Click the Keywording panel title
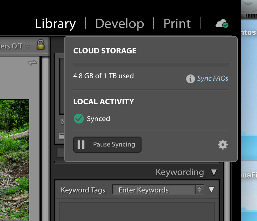This screenshot has width=257, height=221. coord(180,172)
